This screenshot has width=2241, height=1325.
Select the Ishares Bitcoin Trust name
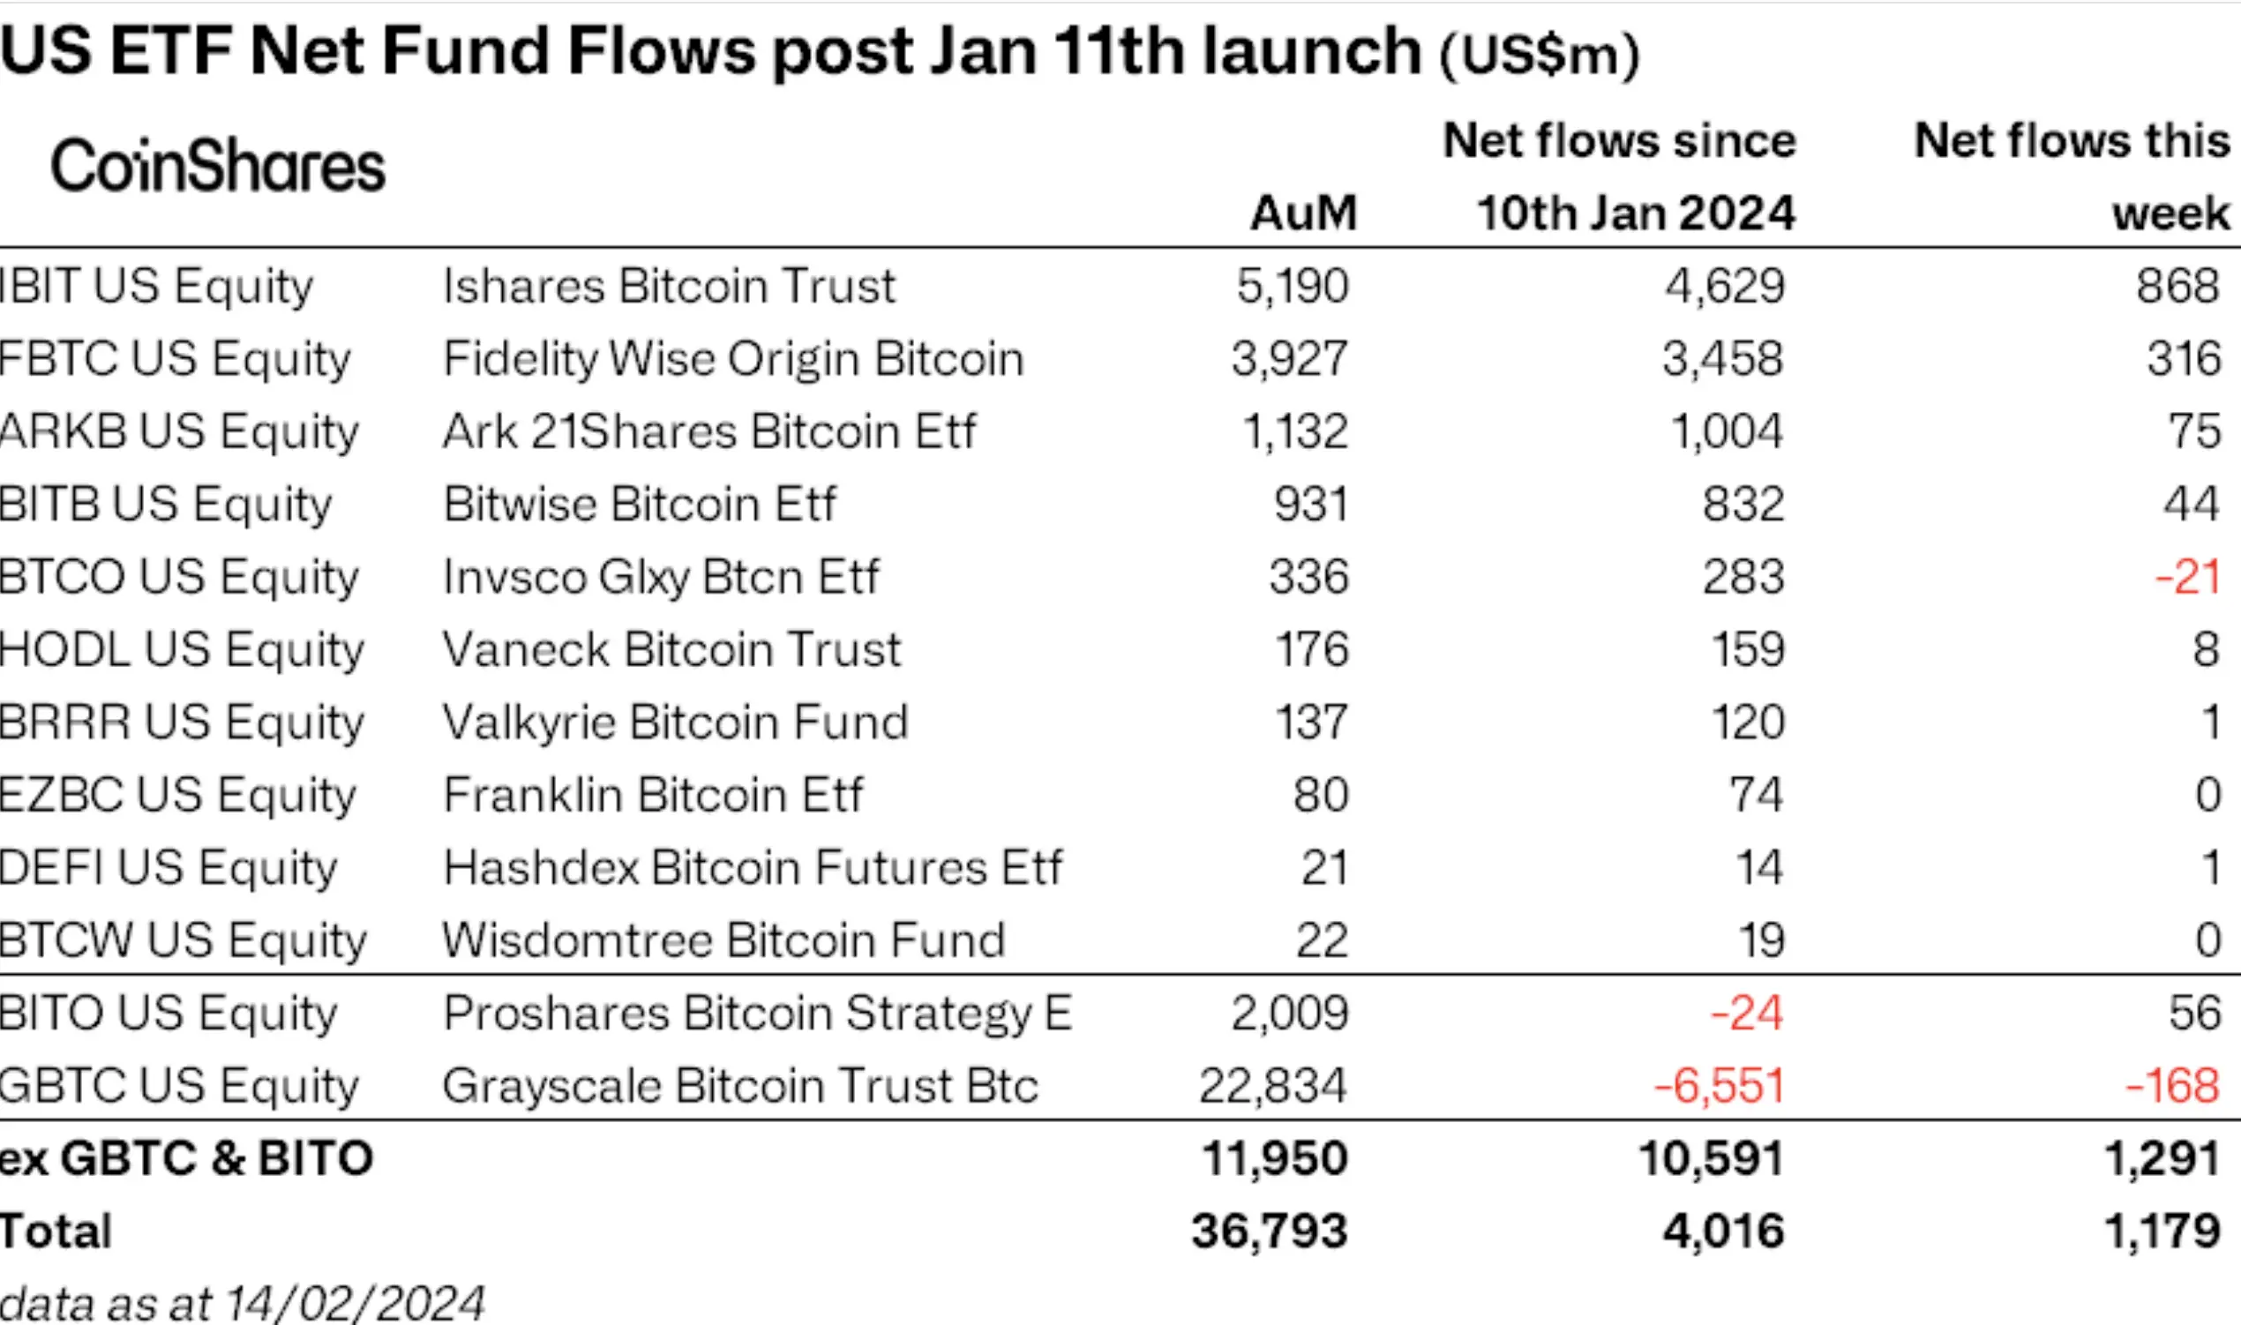(x=669, y=287)
